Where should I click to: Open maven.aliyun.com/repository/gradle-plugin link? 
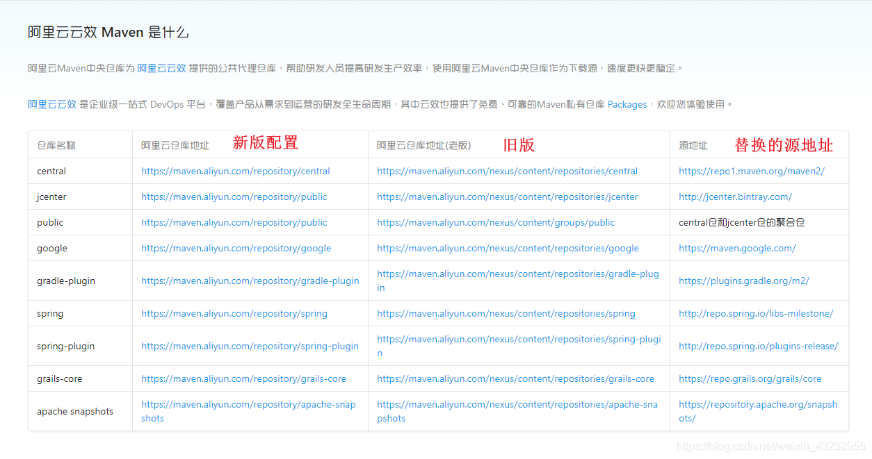coord(250,281)
